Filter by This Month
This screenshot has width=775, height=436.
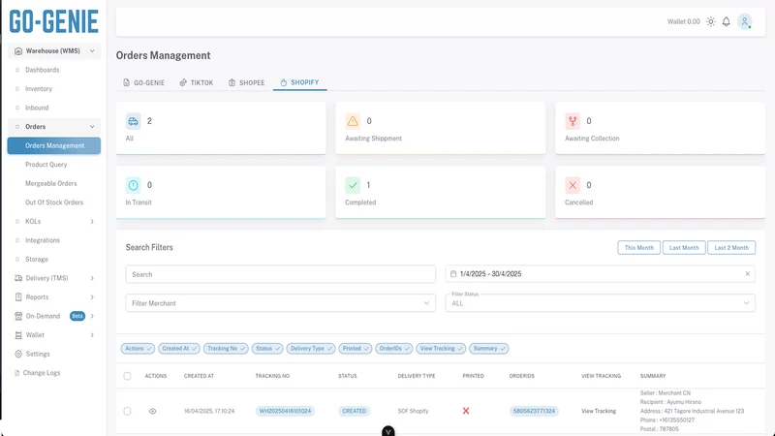638,248
